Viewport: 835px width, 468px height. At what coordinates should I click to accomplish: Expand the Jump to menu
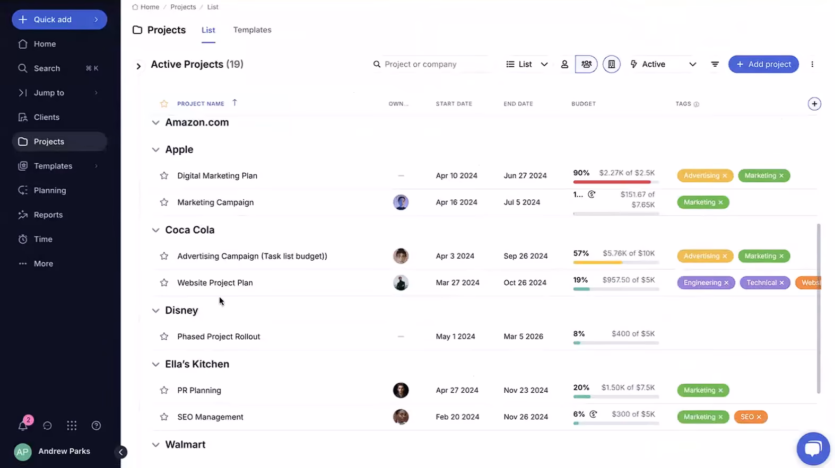pos(59,93)
